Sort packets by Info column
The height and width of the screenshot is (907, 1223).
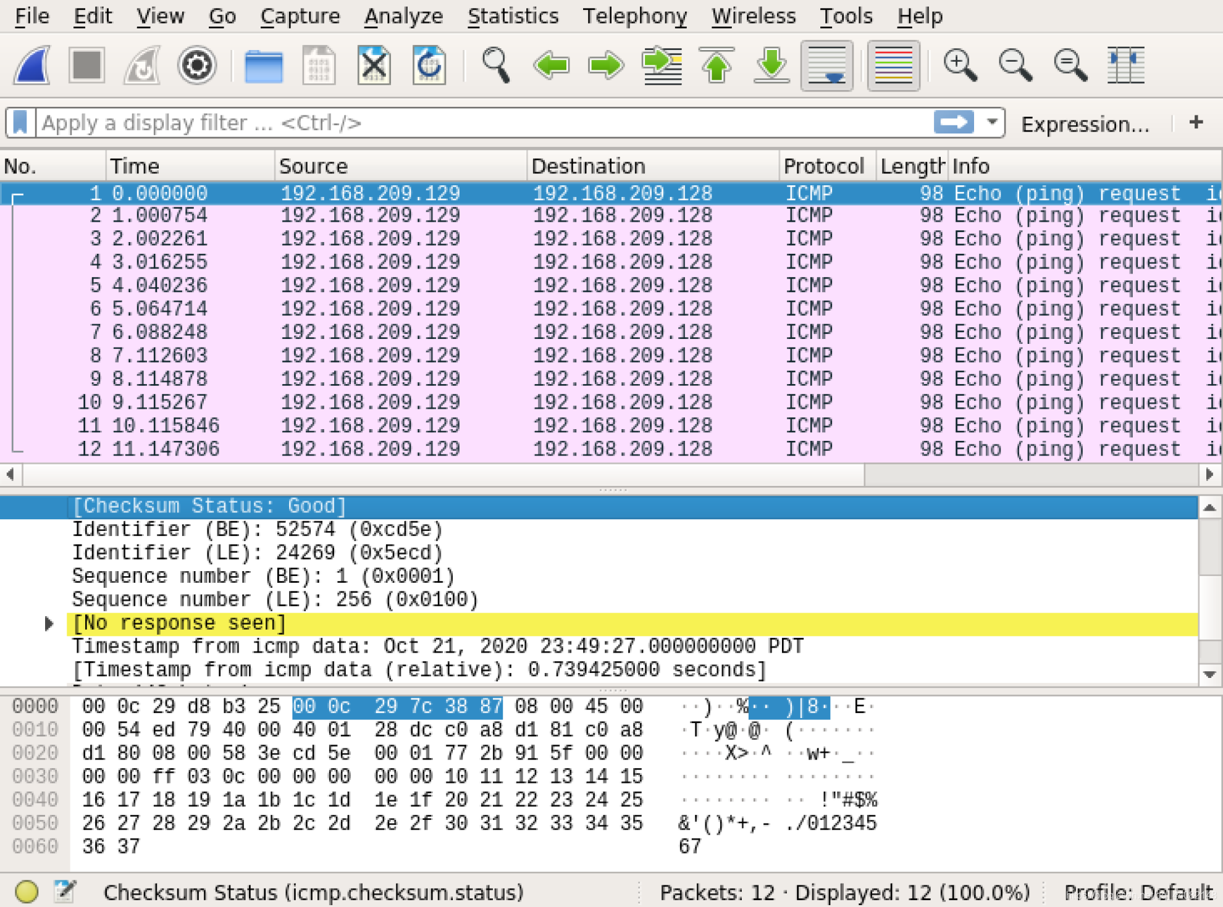(1085, 166)
